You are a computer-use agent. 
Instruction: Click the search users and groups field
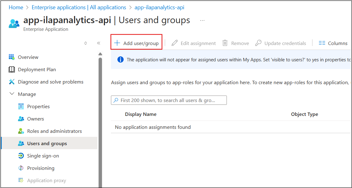tap(169, 100)
